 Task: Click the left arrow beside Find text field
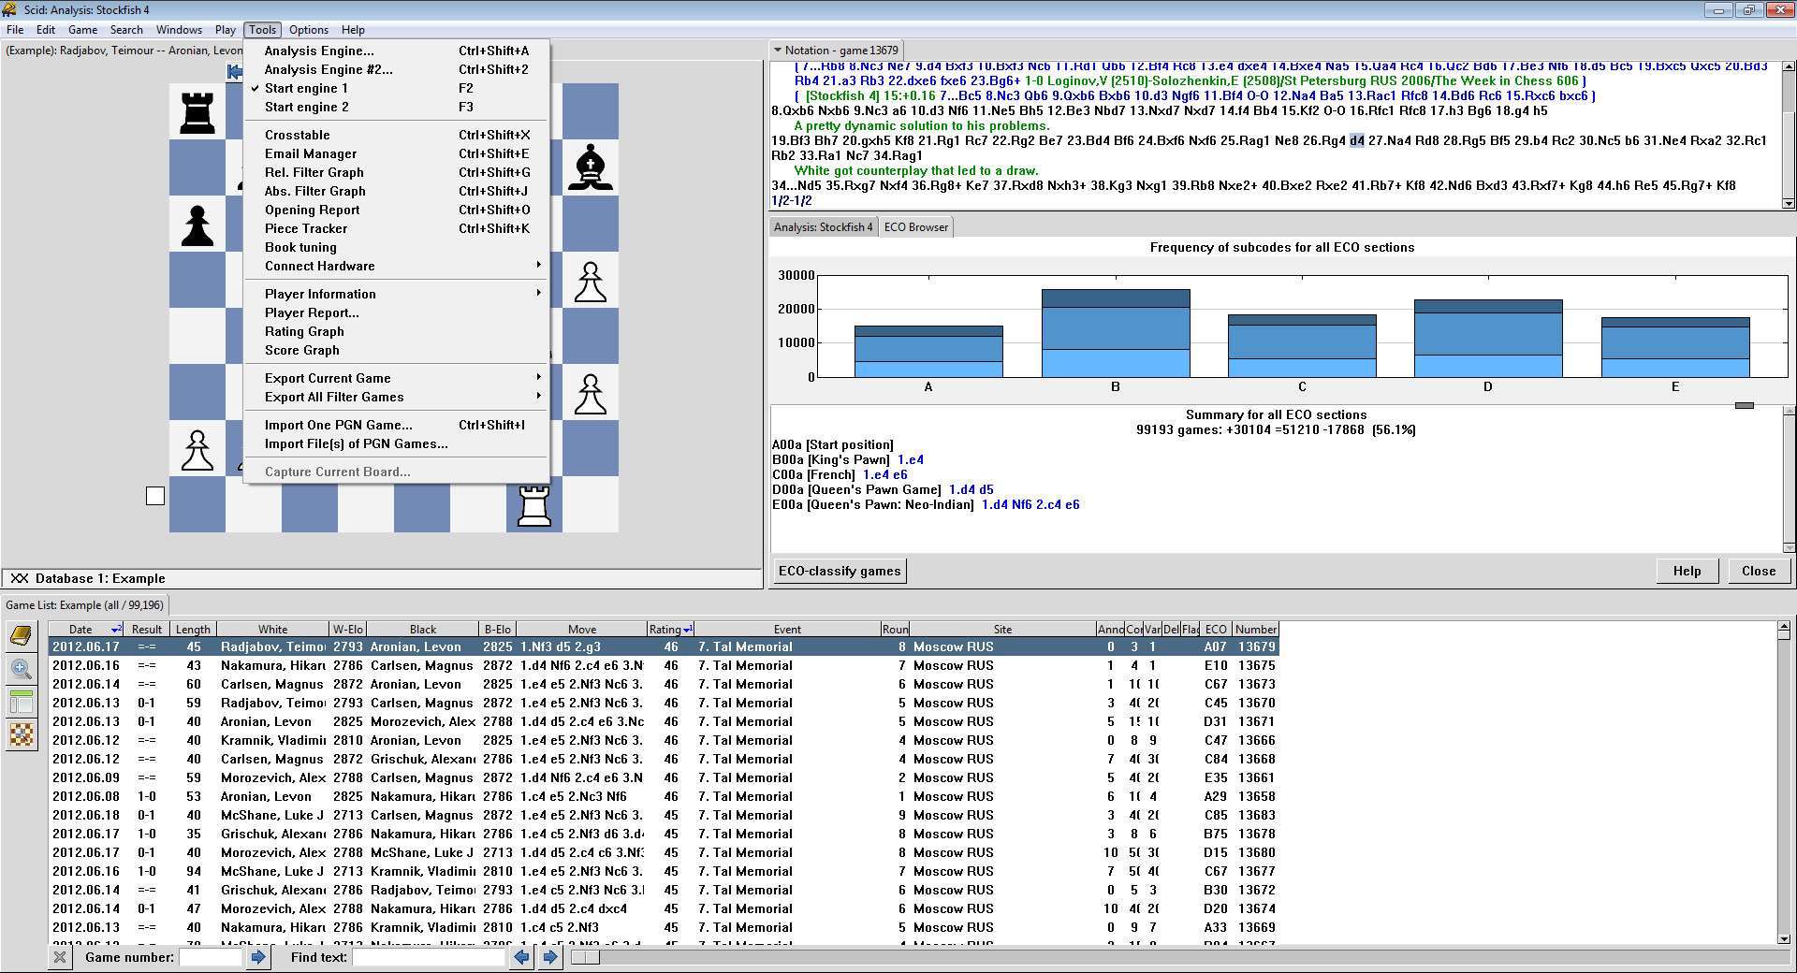tap(522, 957)
